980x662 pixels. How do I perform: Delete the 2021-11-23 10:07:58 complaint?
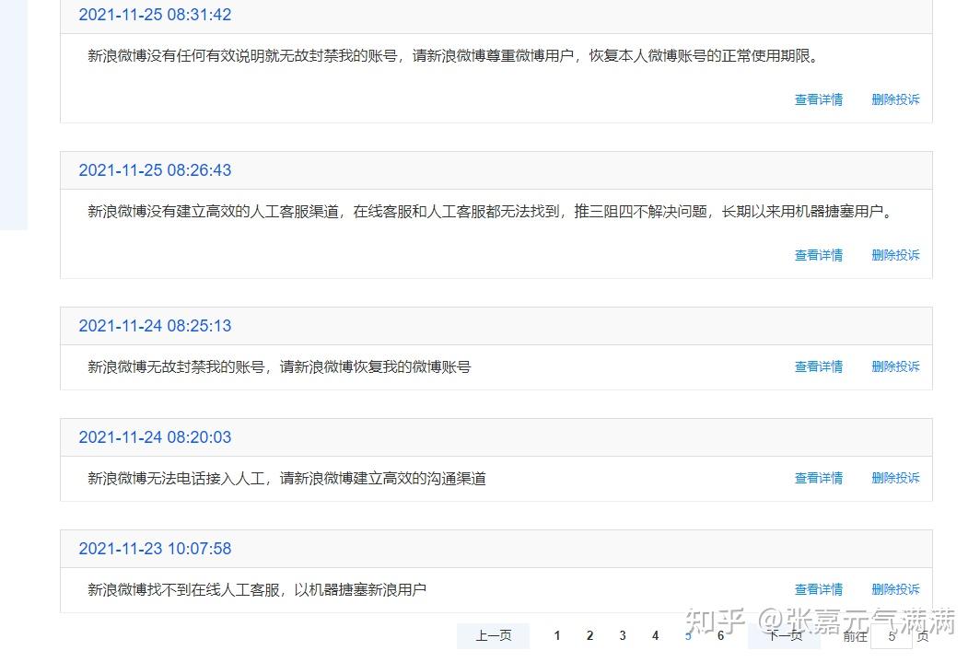(x=895, y=589)
